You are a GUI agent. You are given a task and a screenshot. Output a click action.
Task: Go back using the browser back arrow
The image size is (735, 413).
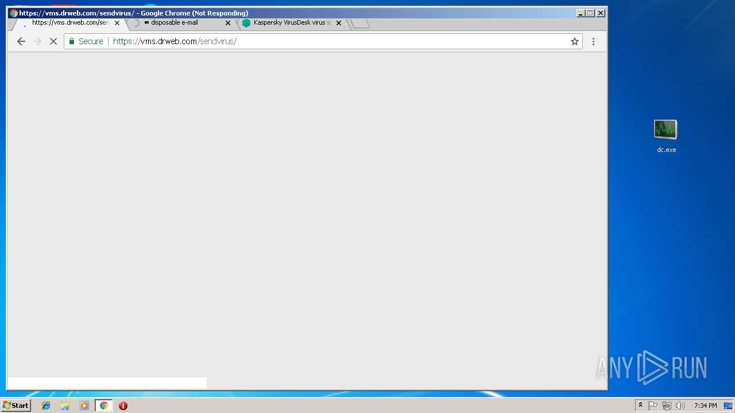pyautogui.click(x=21, y=41)
